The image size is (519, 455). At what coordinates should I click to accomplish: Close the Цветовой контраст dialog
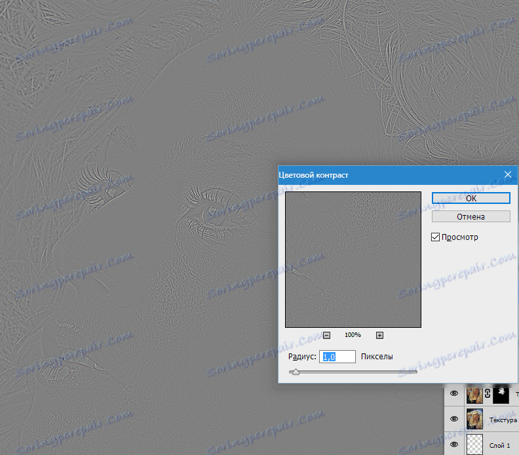click(x=508, y=174)
